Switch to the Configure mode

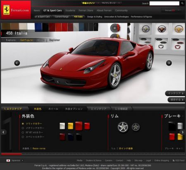pyautogui.click(x=26, y=40)
